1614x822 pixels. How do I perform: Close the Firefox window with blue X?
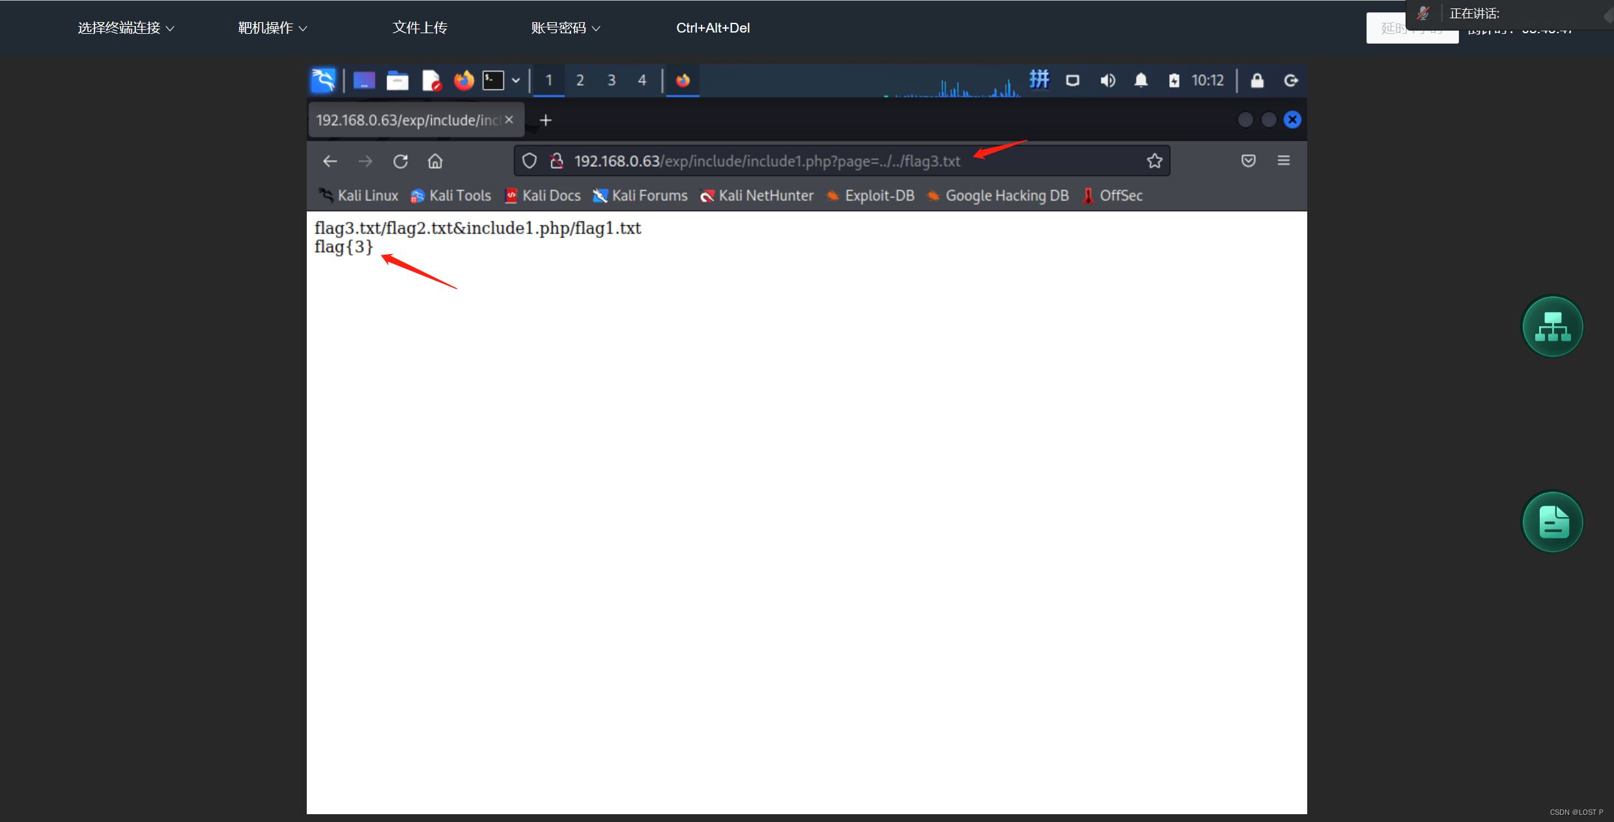point(1292,120)
